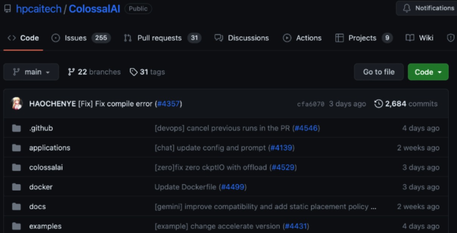Click the Notifications button

(x=426, y=8)
